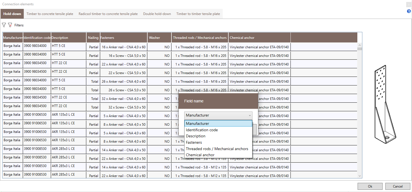This screenshot has width=412, height=192.
Task: Switch to the Double hold-down tab
Action: point(157,14)
